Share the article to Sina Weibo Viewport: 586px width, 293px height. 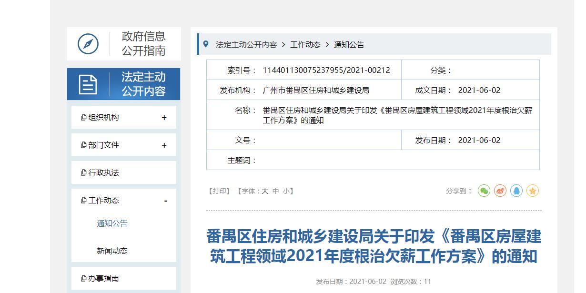click(x=499, y=191)
